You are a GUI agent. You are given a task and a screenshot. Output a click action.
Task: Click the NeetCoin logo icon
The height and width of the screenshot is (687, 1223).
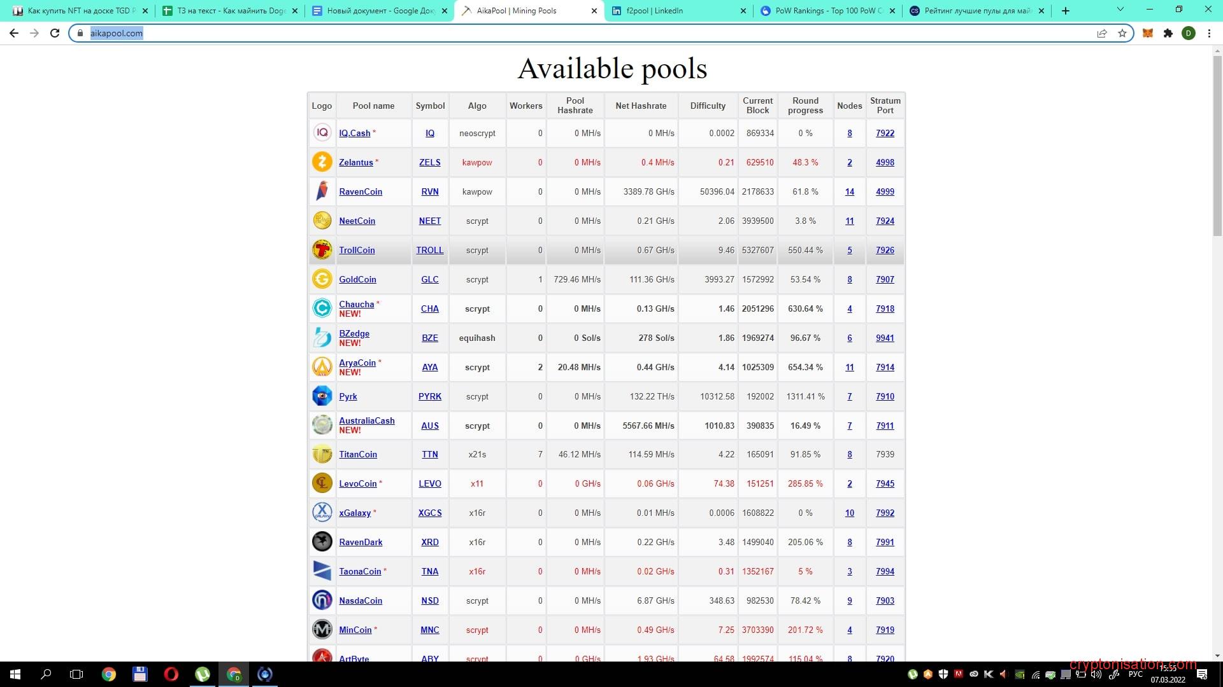(x=322, y=220)
